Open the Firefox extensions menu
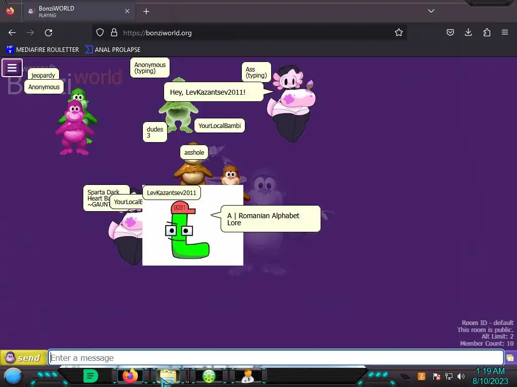 (487, 33)
